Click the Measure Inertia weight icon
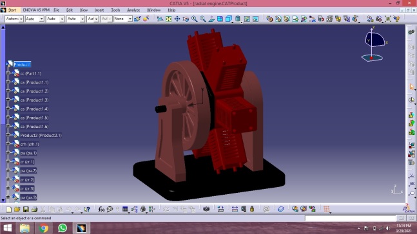 click(x=252, y=210)
